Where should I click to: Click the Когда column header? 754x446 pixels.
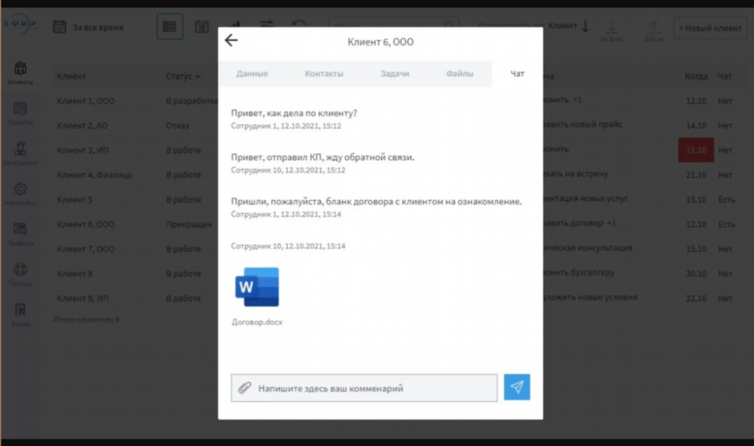[696, 76]
